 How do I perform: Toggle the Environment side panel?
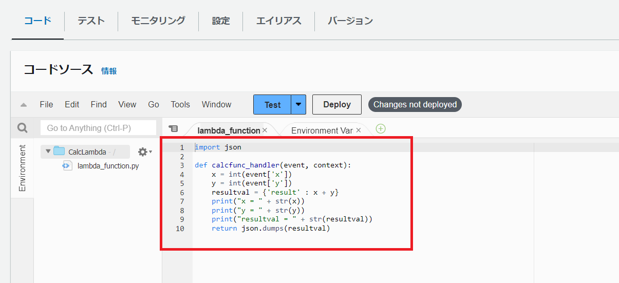pyautogui.click(x=22, y=168)
